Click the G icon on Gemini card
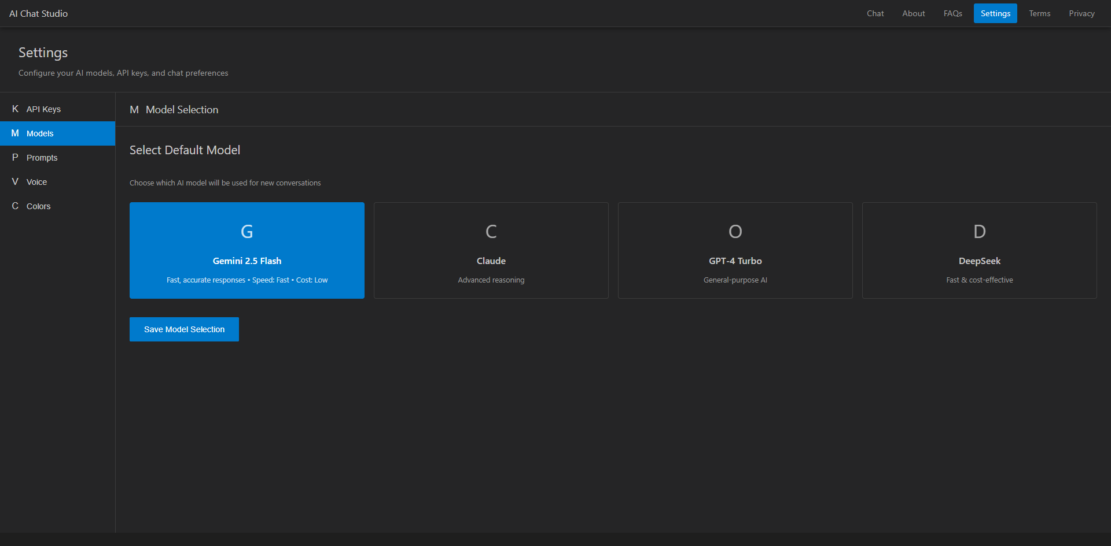1111x546 pixels. tap(247, 231)
